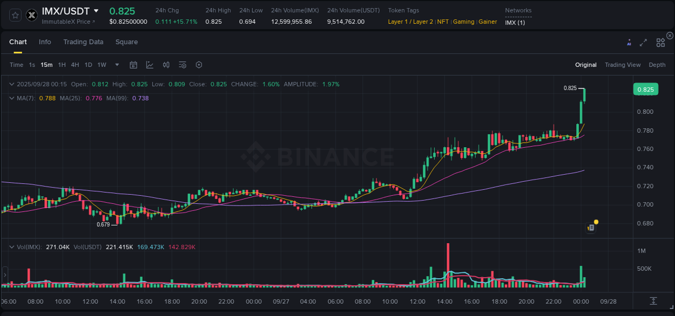
Task: Open the indicators list icon
Action: [183, 65]
